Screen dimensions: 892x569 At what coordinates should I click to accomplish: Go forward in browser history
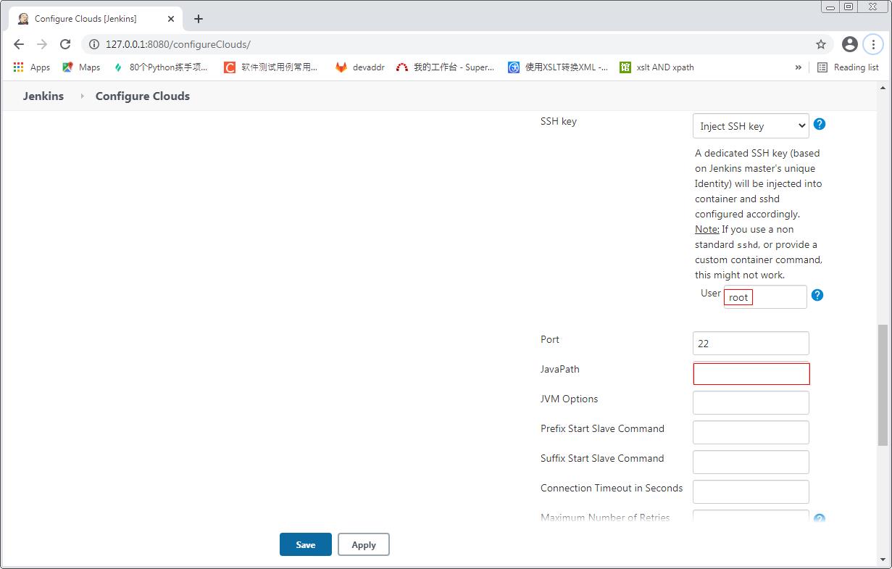(42, 44)
